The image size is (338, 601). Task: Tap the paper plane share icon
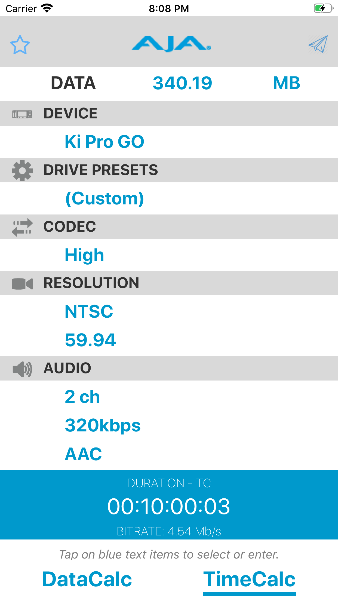318,44
